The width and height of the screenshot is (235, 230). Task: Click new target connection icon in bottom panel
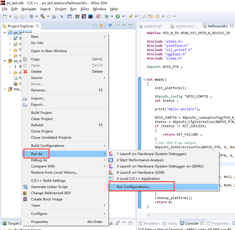point(111,223)
